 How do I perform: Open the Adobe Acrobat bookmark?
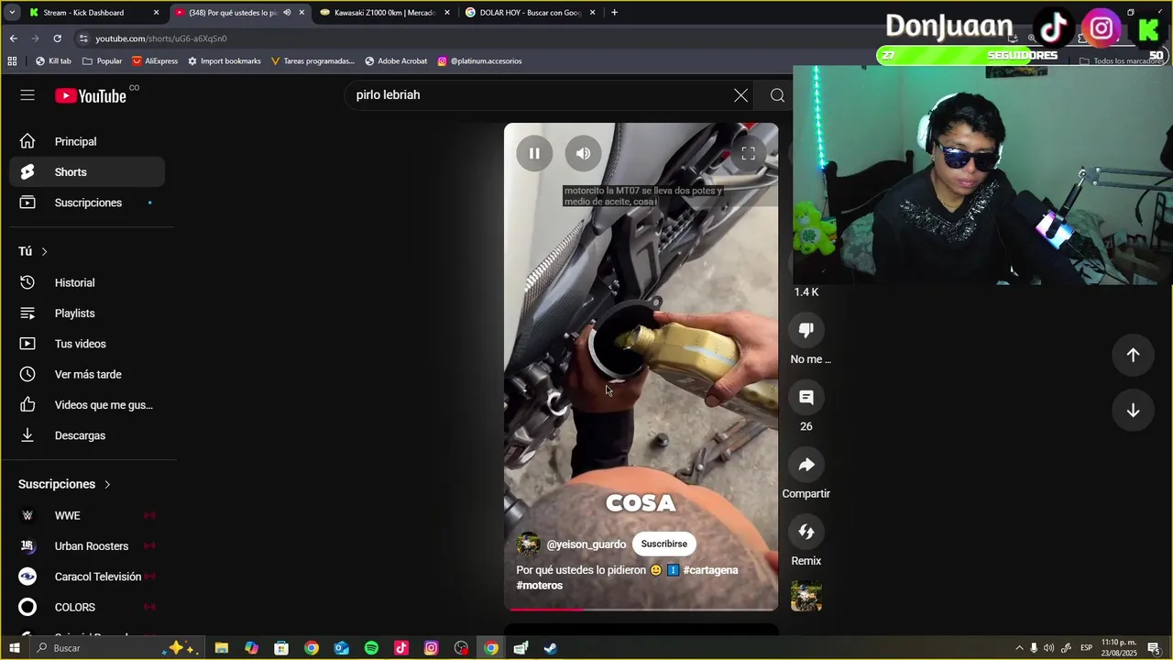(x=396, y=61)
